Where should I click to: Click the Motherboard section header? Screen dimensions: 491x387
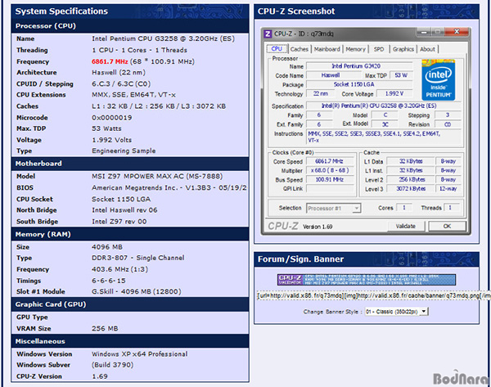pyautogui.click(x=130, y=164)
